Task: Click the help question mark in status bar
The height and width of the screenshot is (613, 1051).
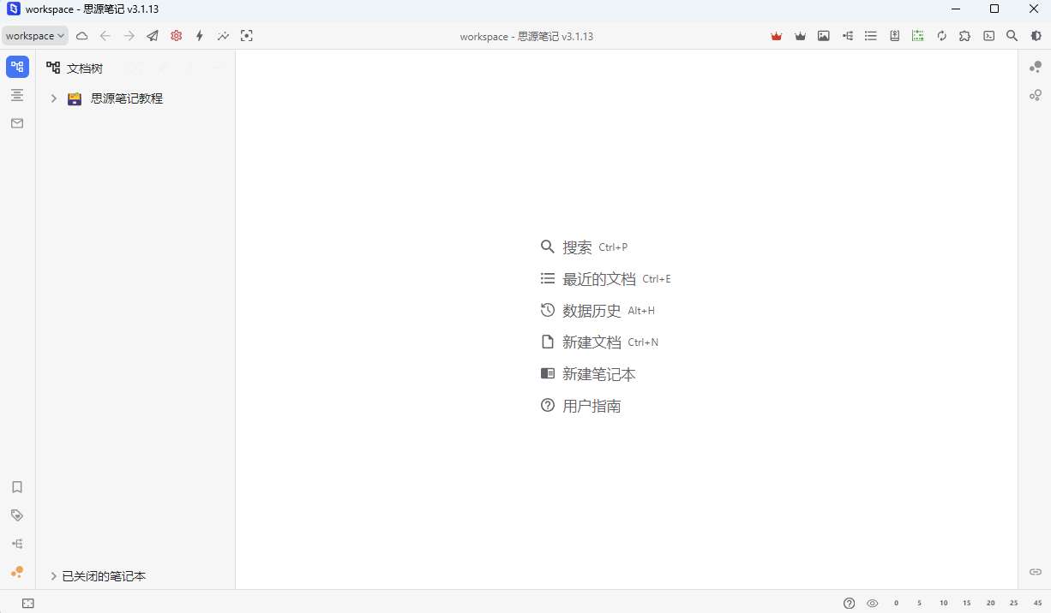Action: (x=850, y=604)
